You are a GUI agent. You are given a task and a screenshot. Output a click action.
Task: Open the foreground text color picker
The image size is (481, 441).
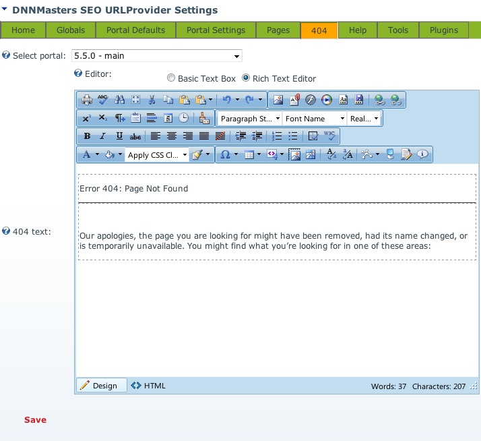pos(87,154)
